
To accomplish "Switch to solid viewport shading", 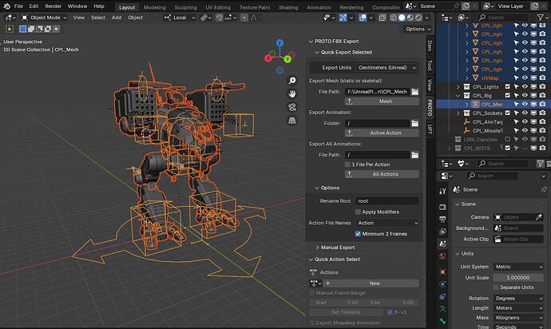I will (x=402, y=18).
